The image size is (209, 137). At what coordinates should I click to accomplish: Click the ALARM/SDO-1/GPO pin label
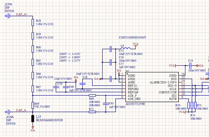[x=163, y=83]
